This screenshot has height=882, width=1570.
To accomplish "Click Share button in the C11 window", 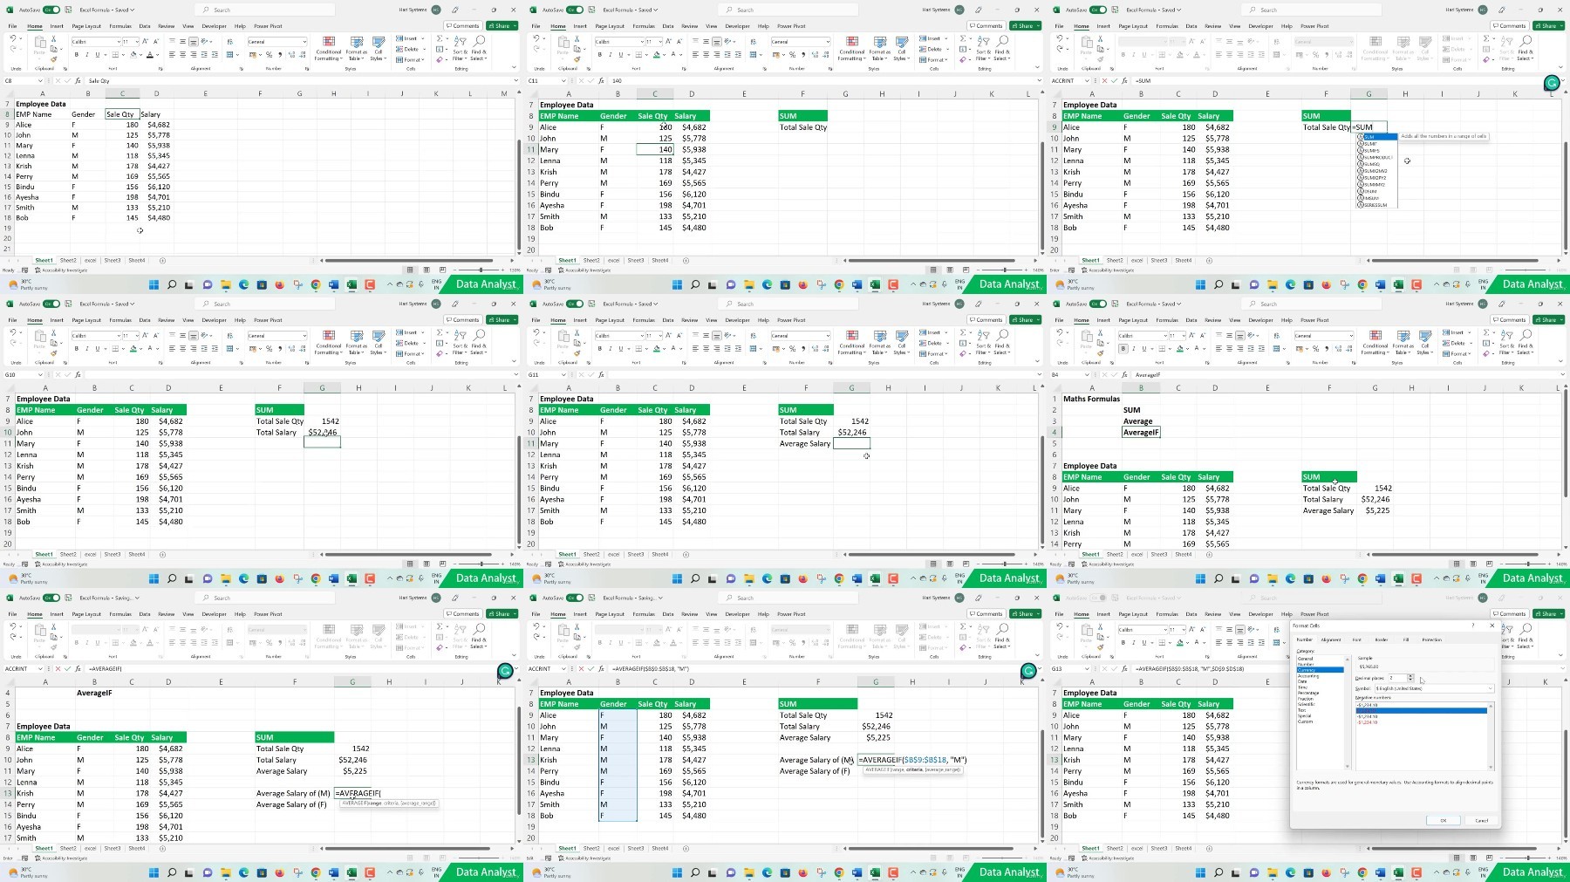I will point(1025,25).
